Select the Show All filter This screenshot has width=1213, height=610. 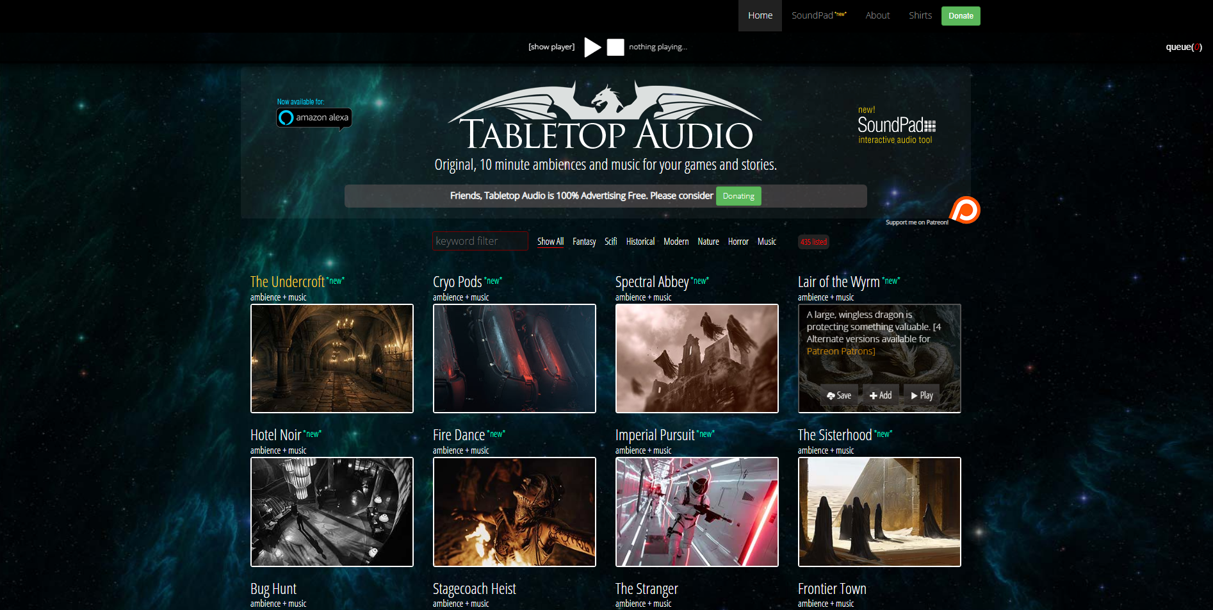click(550, 242)
